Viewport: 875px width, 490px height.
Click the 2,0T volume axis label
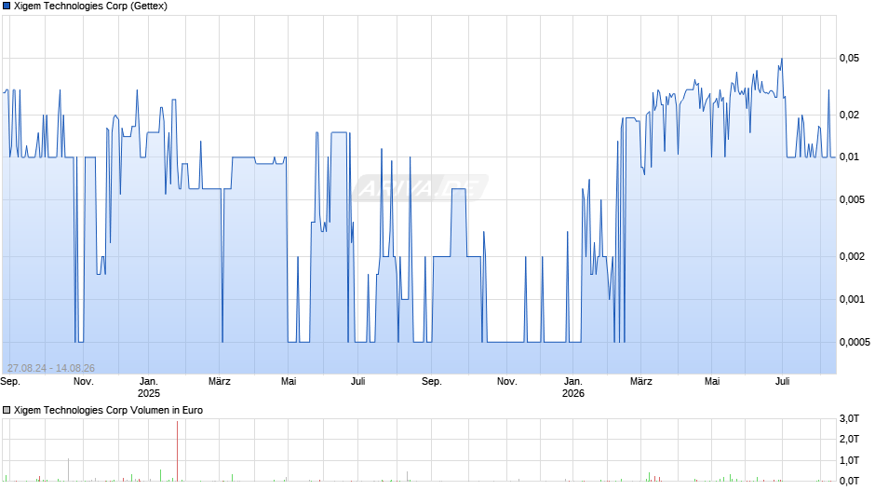(849, 439)
